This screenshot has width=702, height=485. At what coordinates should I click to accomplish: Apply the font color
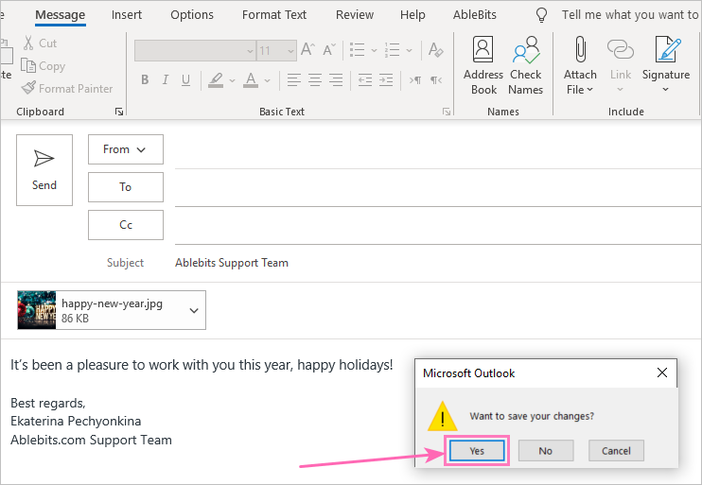click(x=251, y=80)
